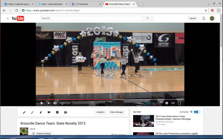
Task: Switch to theater mode
Action: pyautogui.click(x=173, y=103)
